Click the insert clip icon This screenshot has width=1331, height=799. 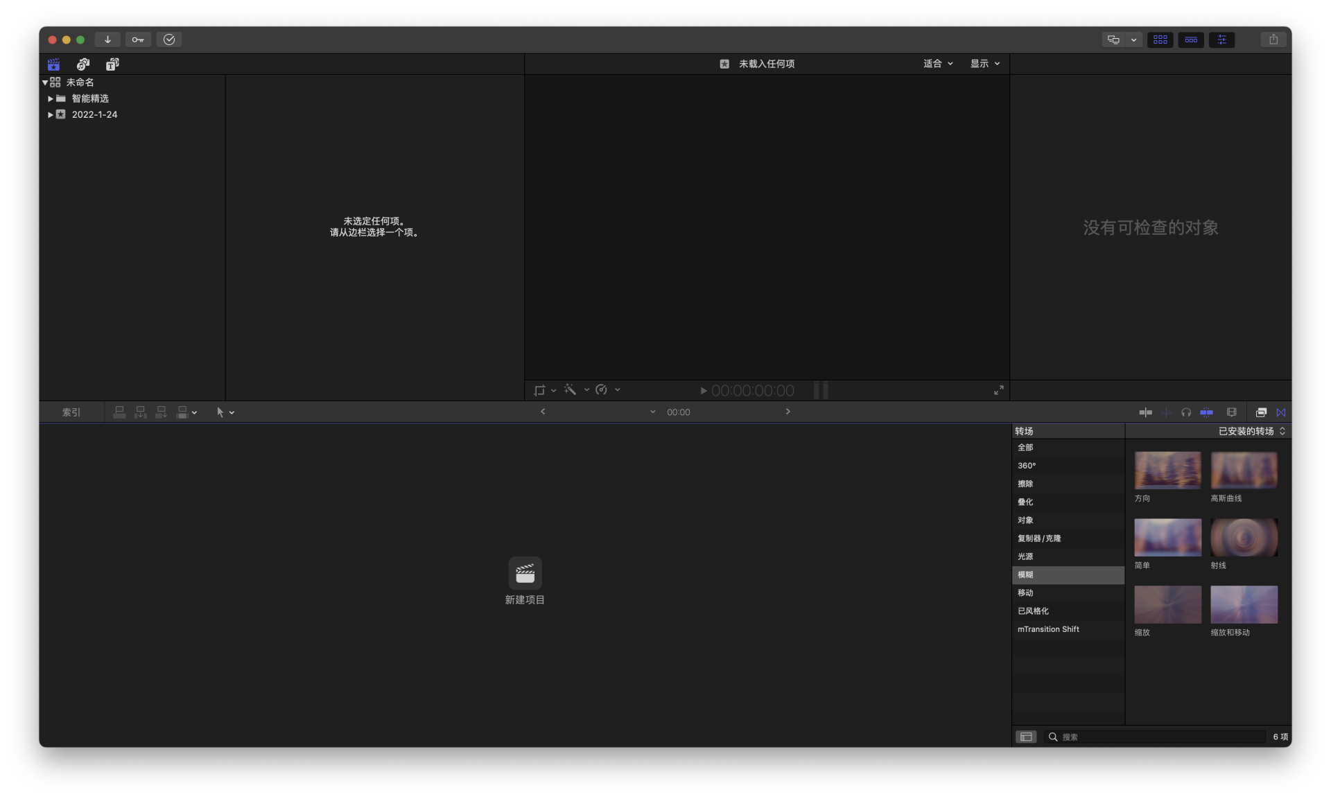[x=140, y=412]
